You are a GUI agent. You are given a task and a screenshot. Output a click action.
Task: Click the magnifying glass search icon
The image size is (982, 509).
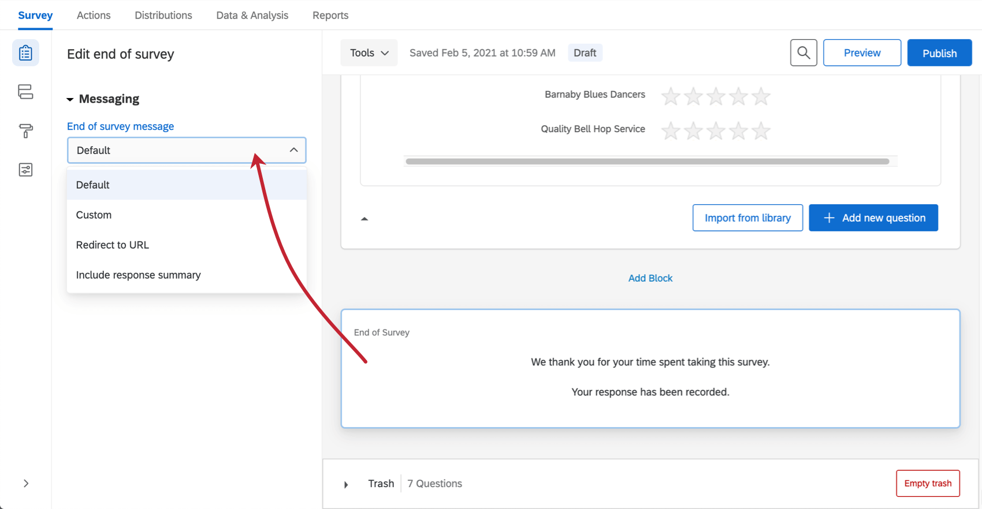804,53
